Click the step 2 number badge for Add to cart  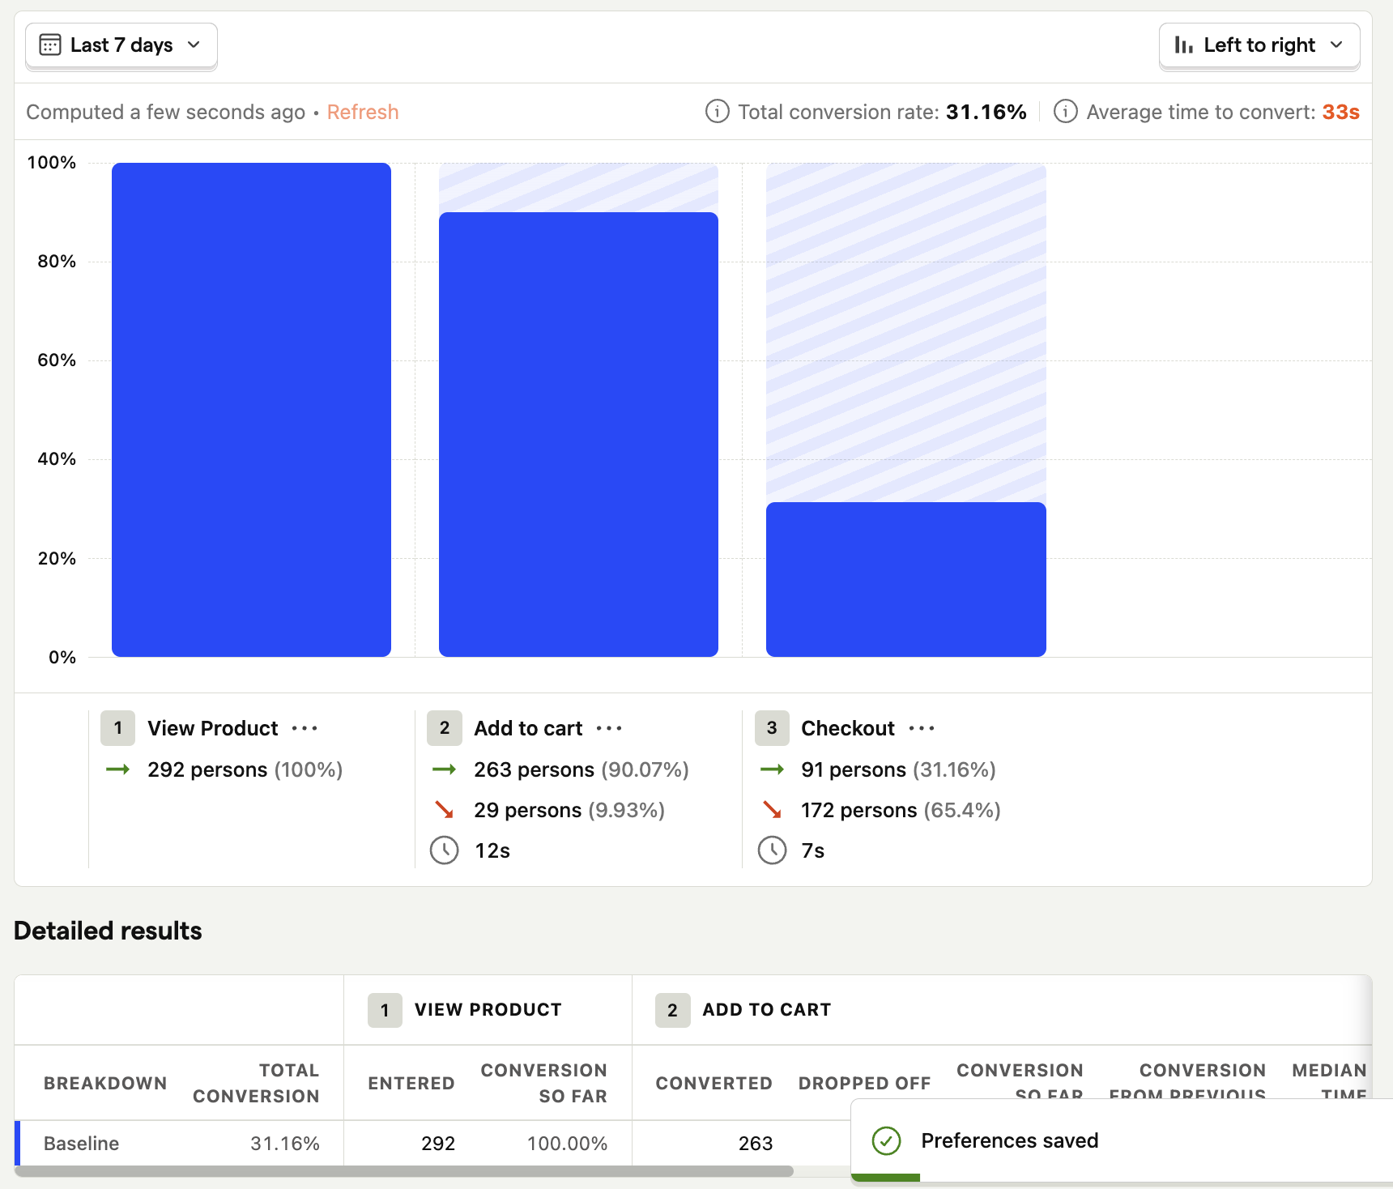tap(445, 728)
